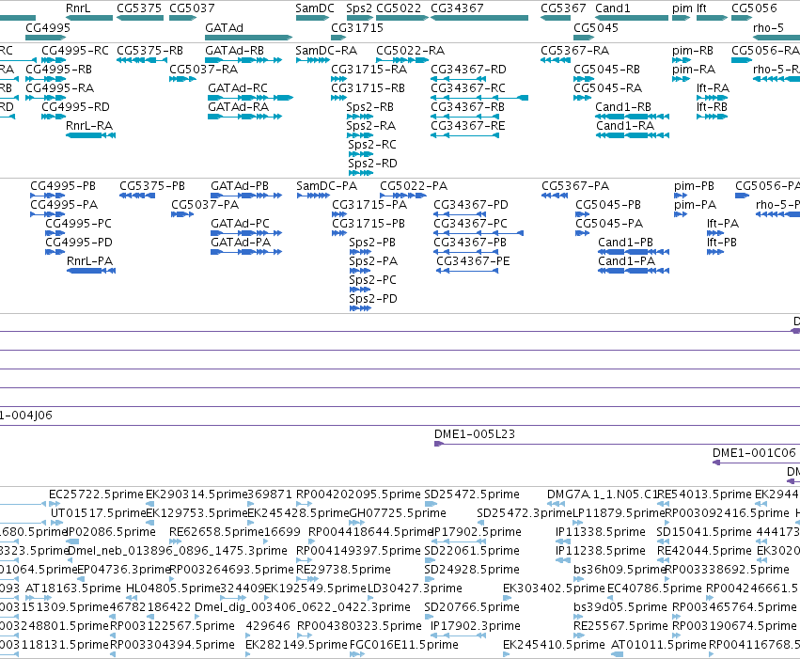
Task: Select EST LD30427.3prime
Action: click(415, 589)
